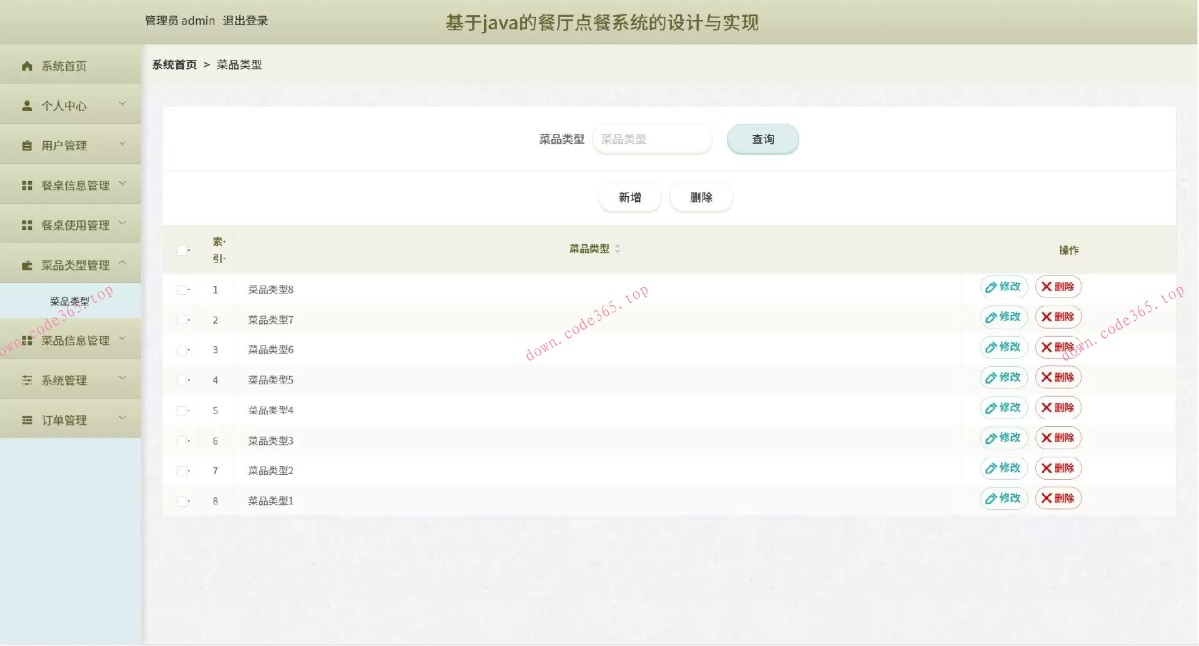This screenshot has height=646, width=1199.
Task: Check the checkbox for row 菜品类型8
Action: tap(182, 289)
